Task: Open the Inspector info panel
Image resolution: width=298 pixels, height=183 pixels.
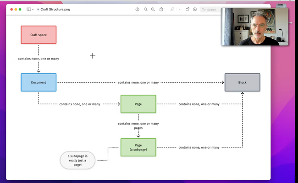Action: click(138, 9)
